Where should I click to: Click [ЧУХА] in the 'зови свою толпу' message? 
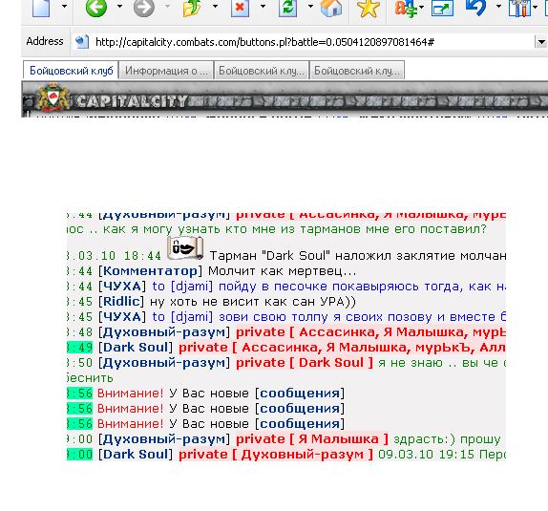(x=121, y=317)
